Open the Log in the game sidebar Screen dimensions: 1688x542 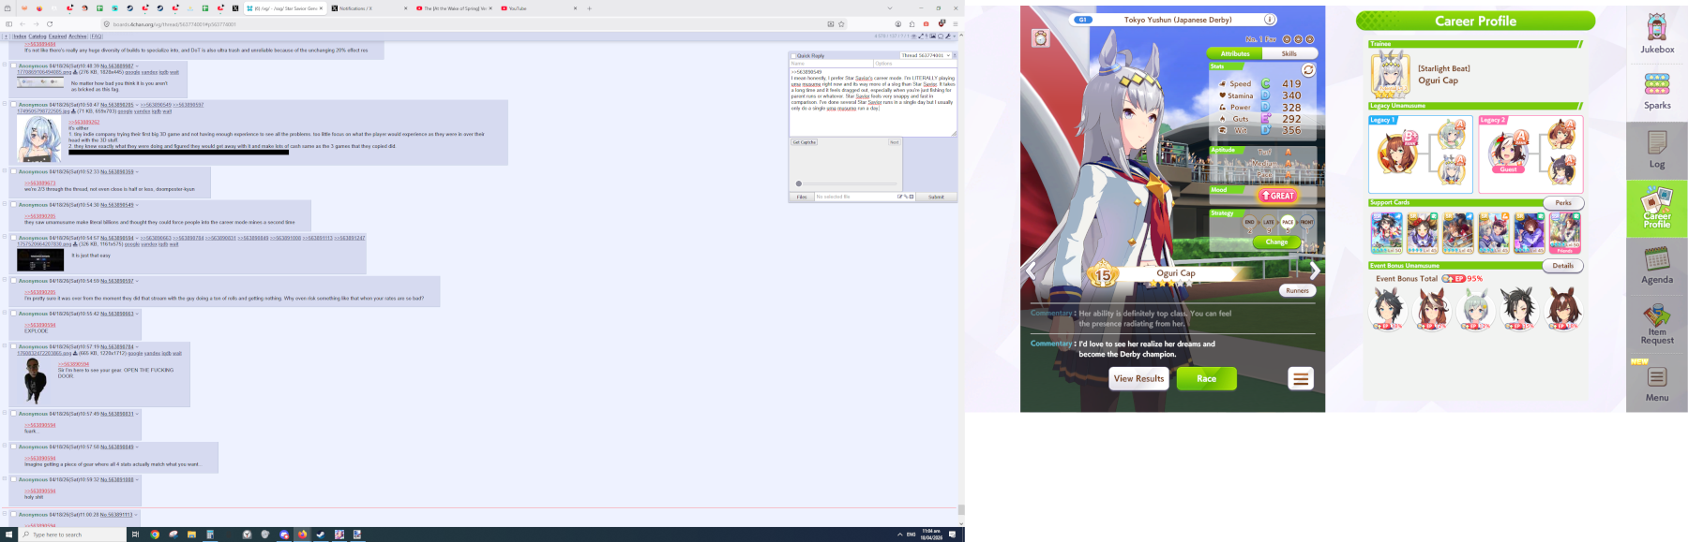click(1656, 150)
